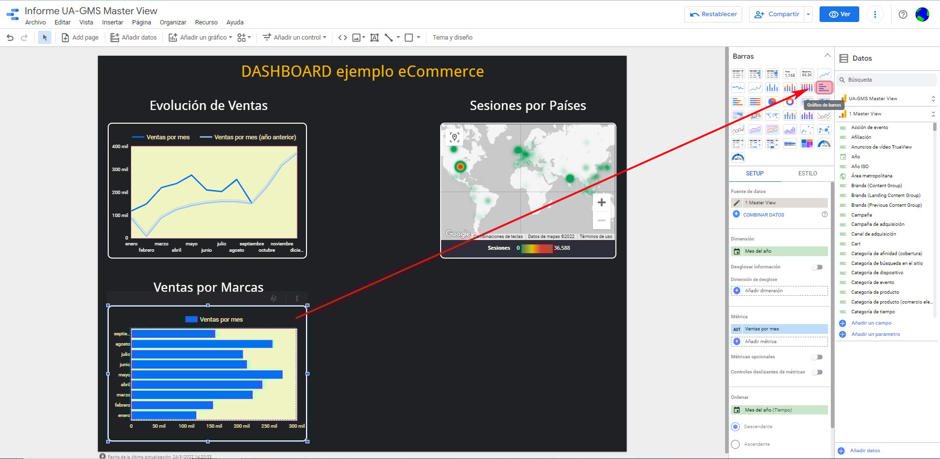The width and height of the screenshot is (940, 459).
Task: Expand the Compartir dropdown arrow
Action: coord(808,15)
